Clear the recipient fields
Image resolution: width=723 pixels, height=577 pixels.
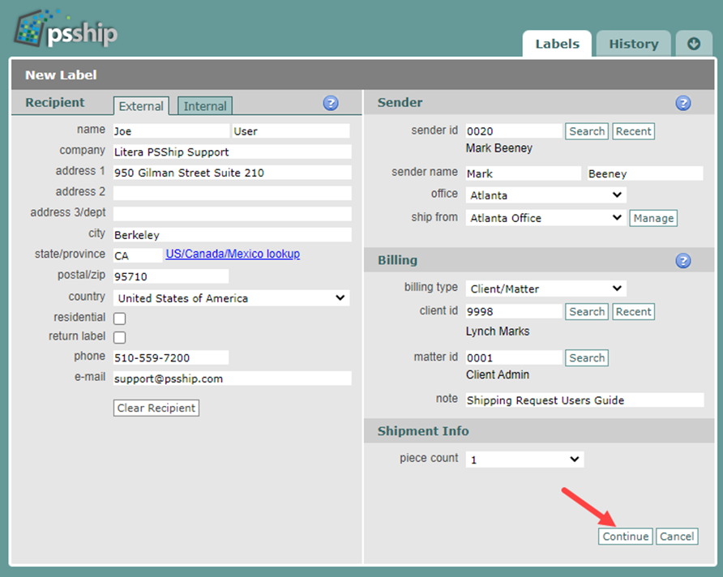[x=156, y=408]
